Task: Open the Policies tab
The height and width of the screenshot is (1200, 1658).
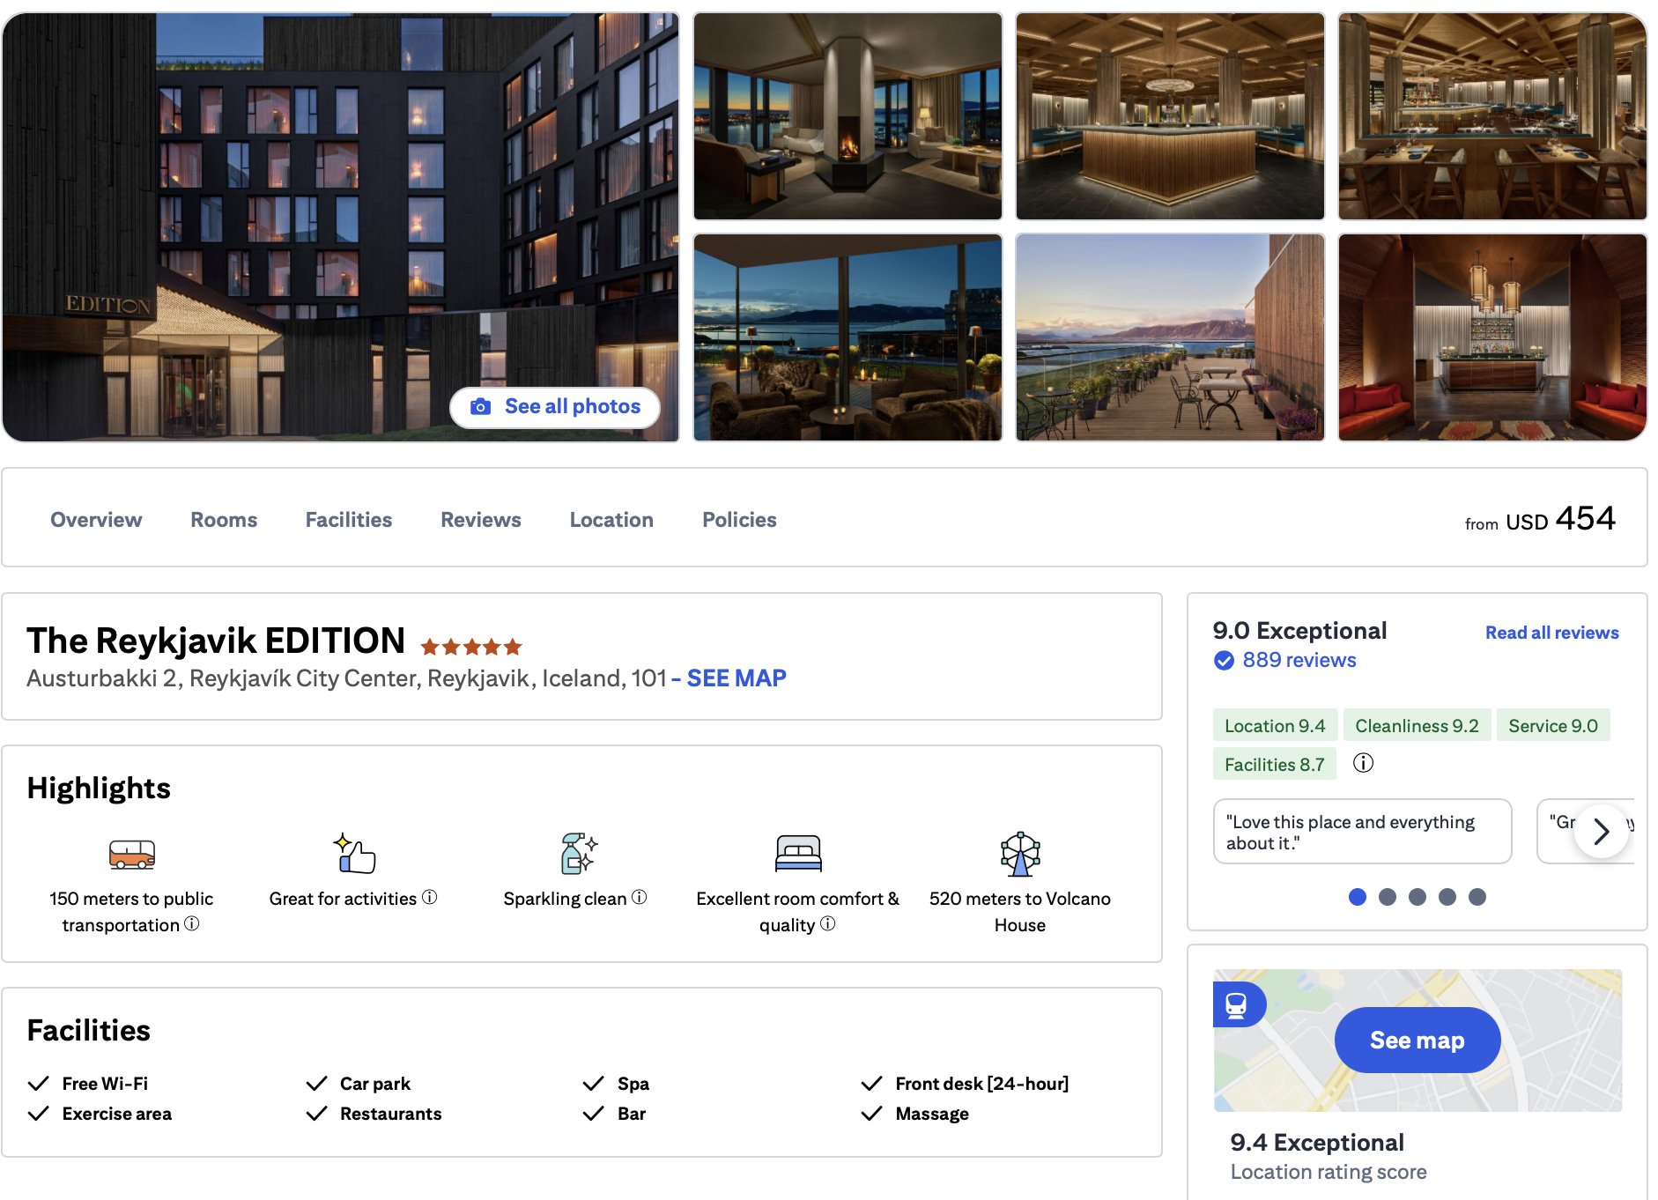Action: (738, 519)
